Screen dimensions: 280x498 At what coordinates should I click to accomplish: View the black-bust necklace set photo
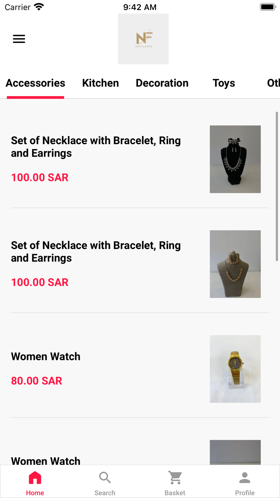[235, 159]
